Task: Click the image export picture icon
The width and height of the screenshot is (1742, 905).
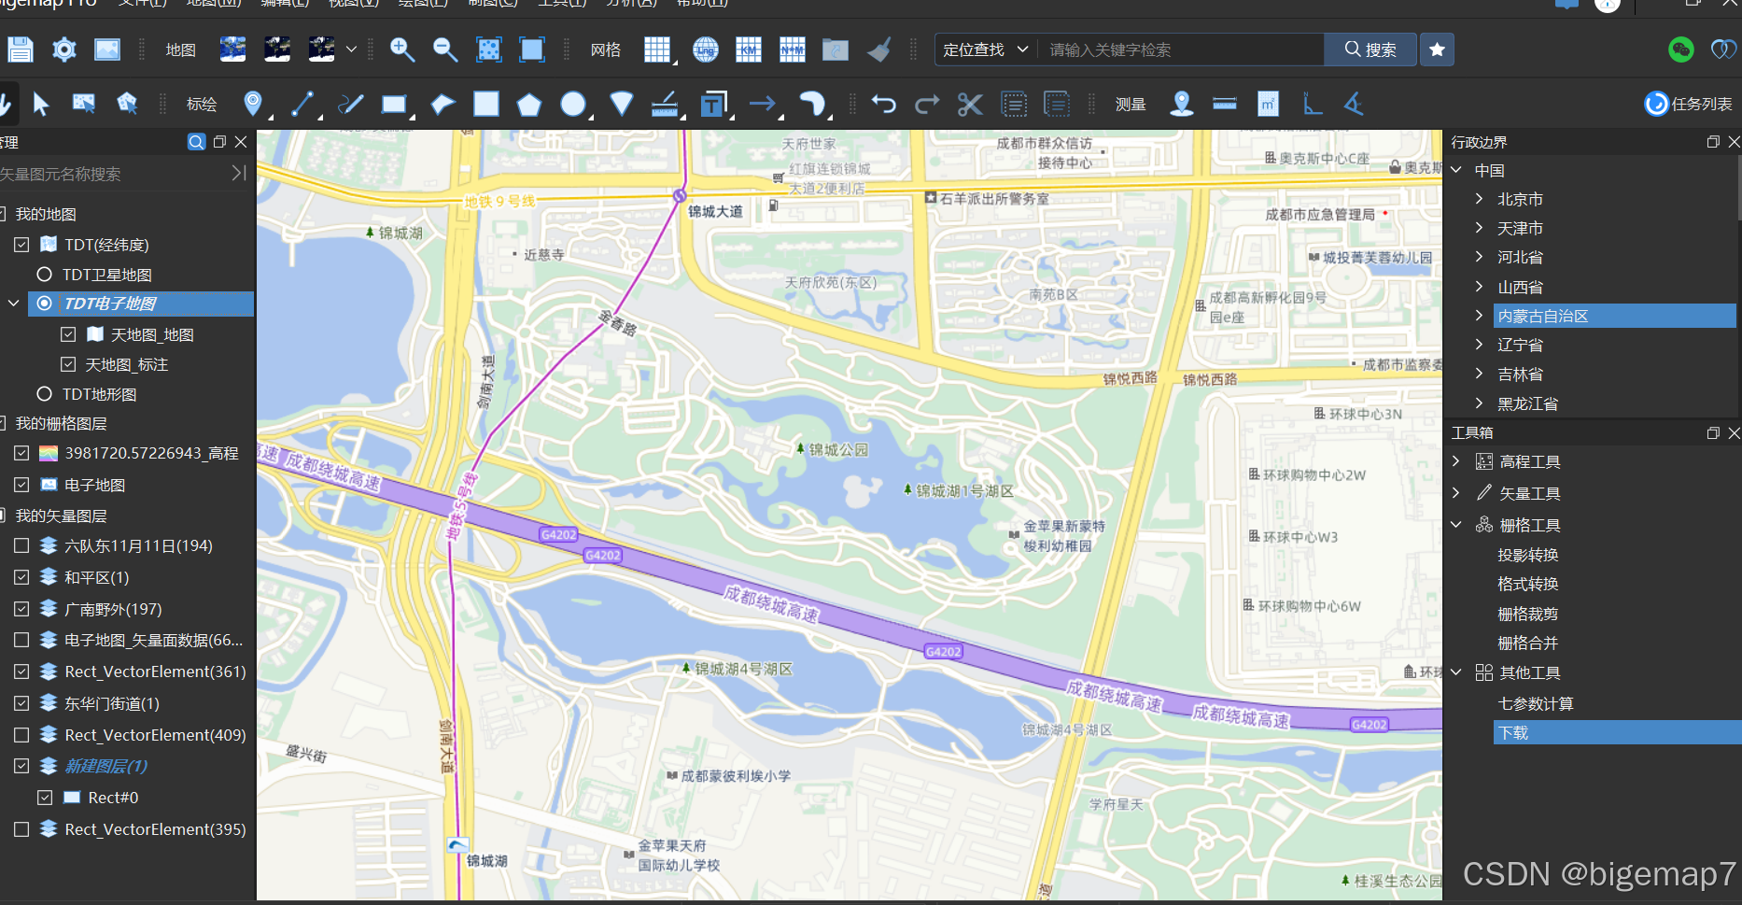Action: [107, 49]
